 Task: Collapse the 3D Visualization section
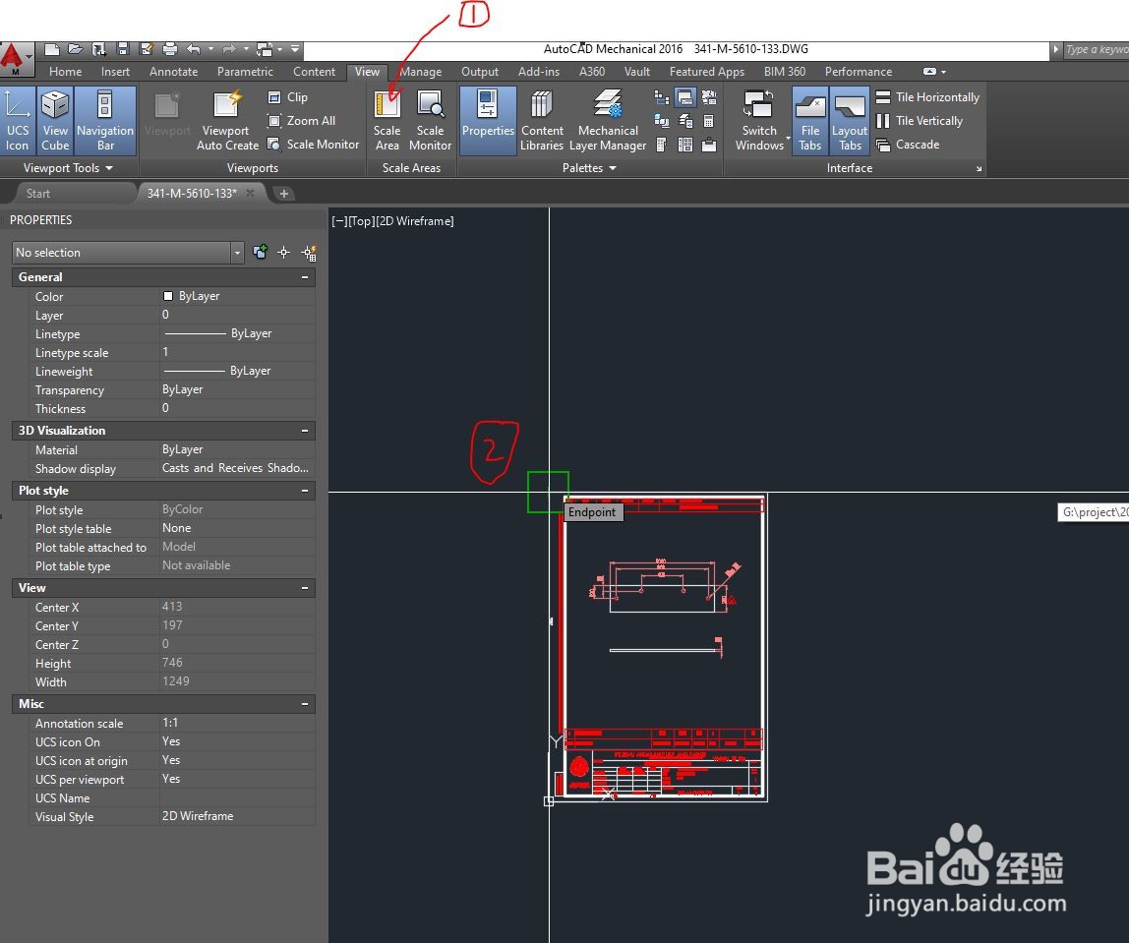[305, 431]
